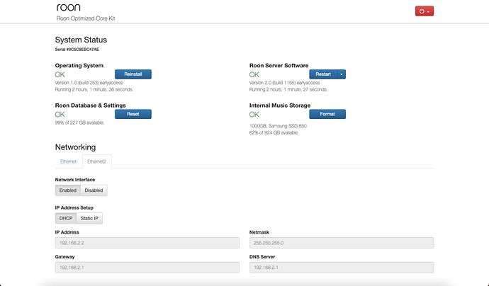
Task: Choose Static IP for address setup
Action: coord(89,219)
